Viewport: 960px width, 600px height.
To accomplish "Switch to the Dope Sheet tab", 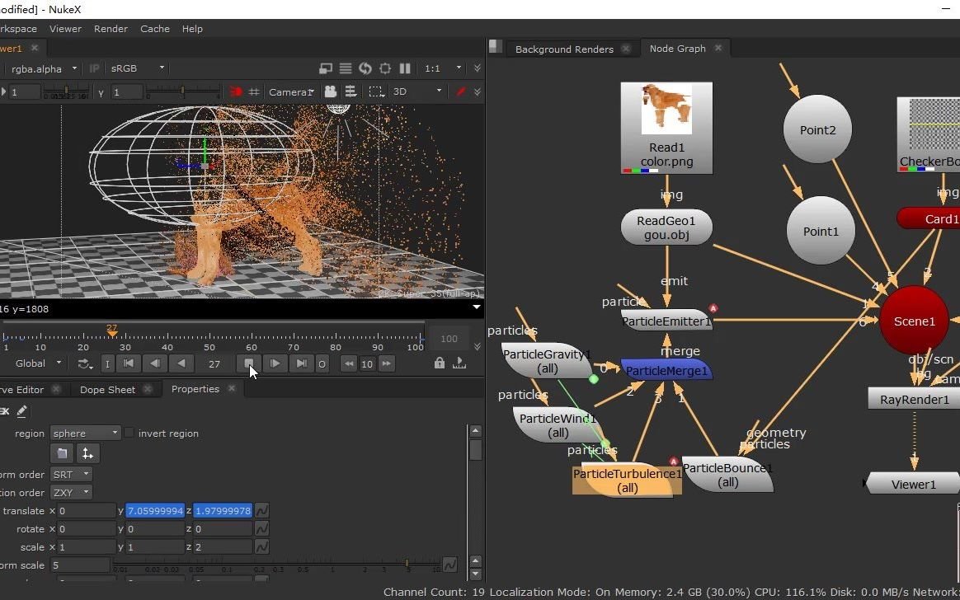I will (x=107, y=390).
